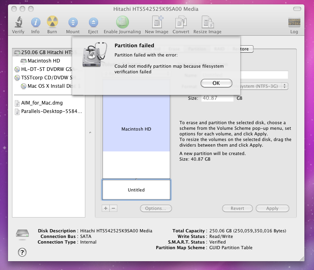Viewport: 314px width, 270px height.
Task: Click the toolbar toggle pill button
Action: (297, 9)
